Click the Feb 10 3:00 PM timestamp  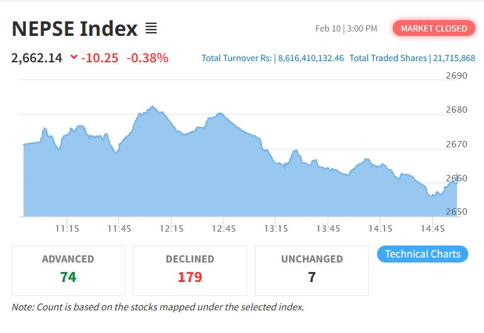point(346,28)
